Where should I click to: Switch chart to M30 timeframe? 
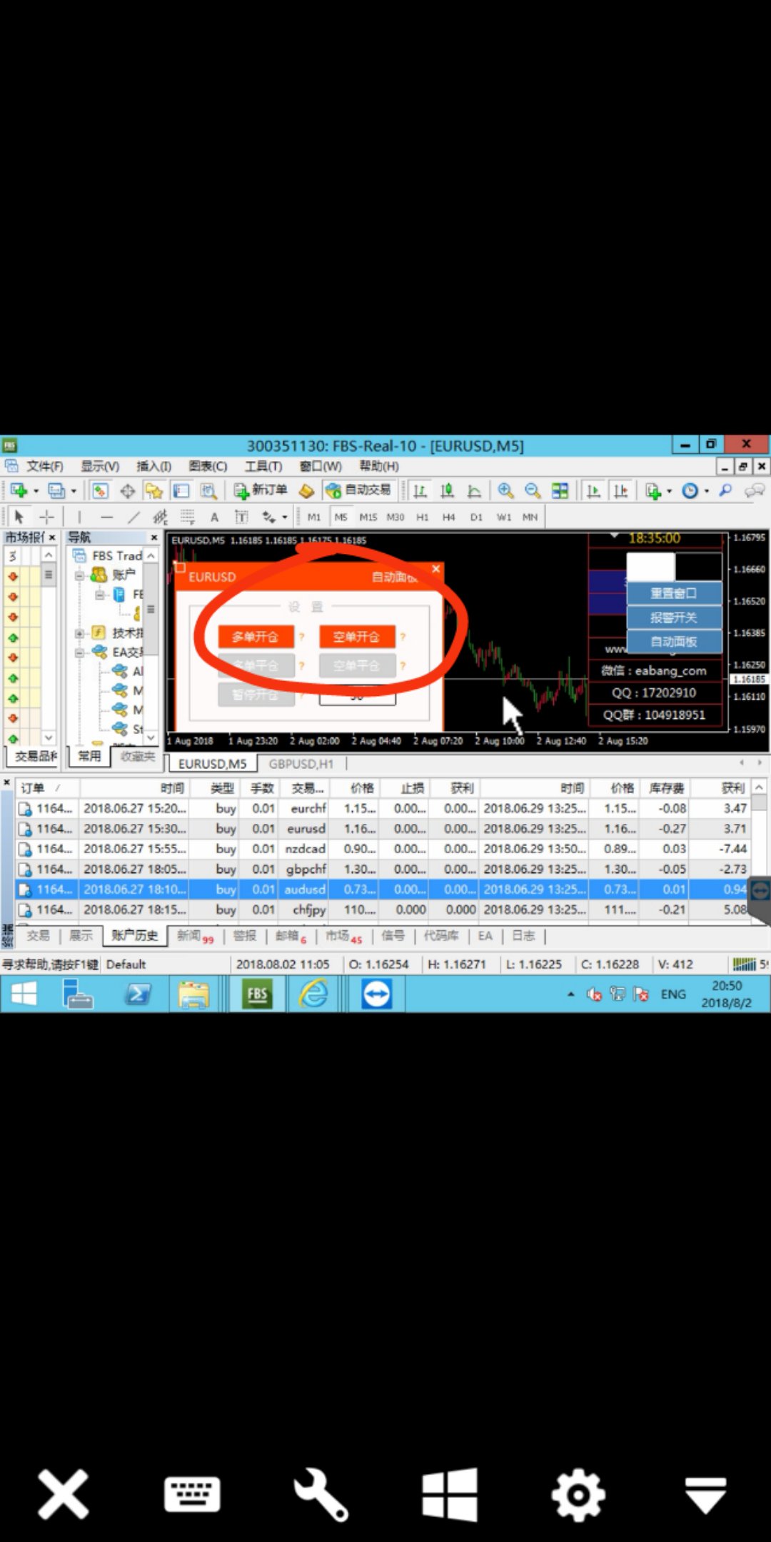pyautogui.click(x=395, y=517)
